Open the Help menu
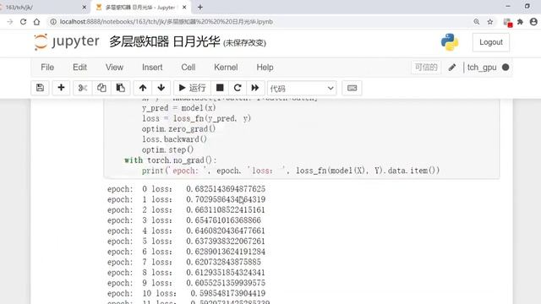The height and width of the screenshot is (304, 541). click(x=265, y=68)
